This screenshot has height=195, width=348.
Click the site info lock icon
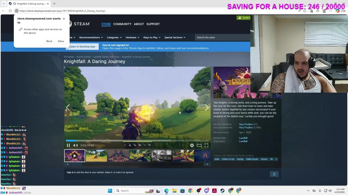(17, 11)
